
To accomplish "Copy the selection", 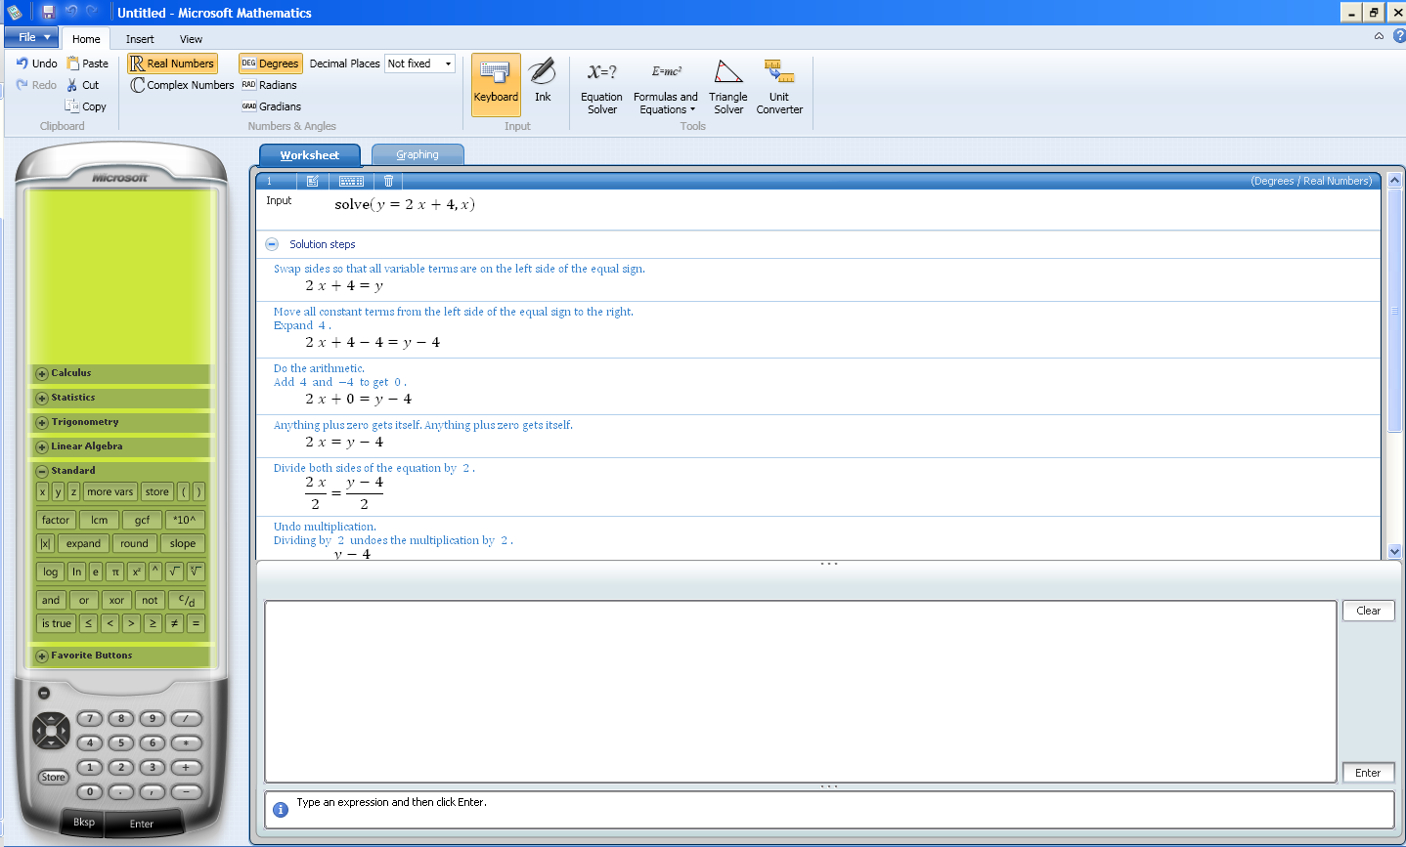I will [x=86, y=106].
